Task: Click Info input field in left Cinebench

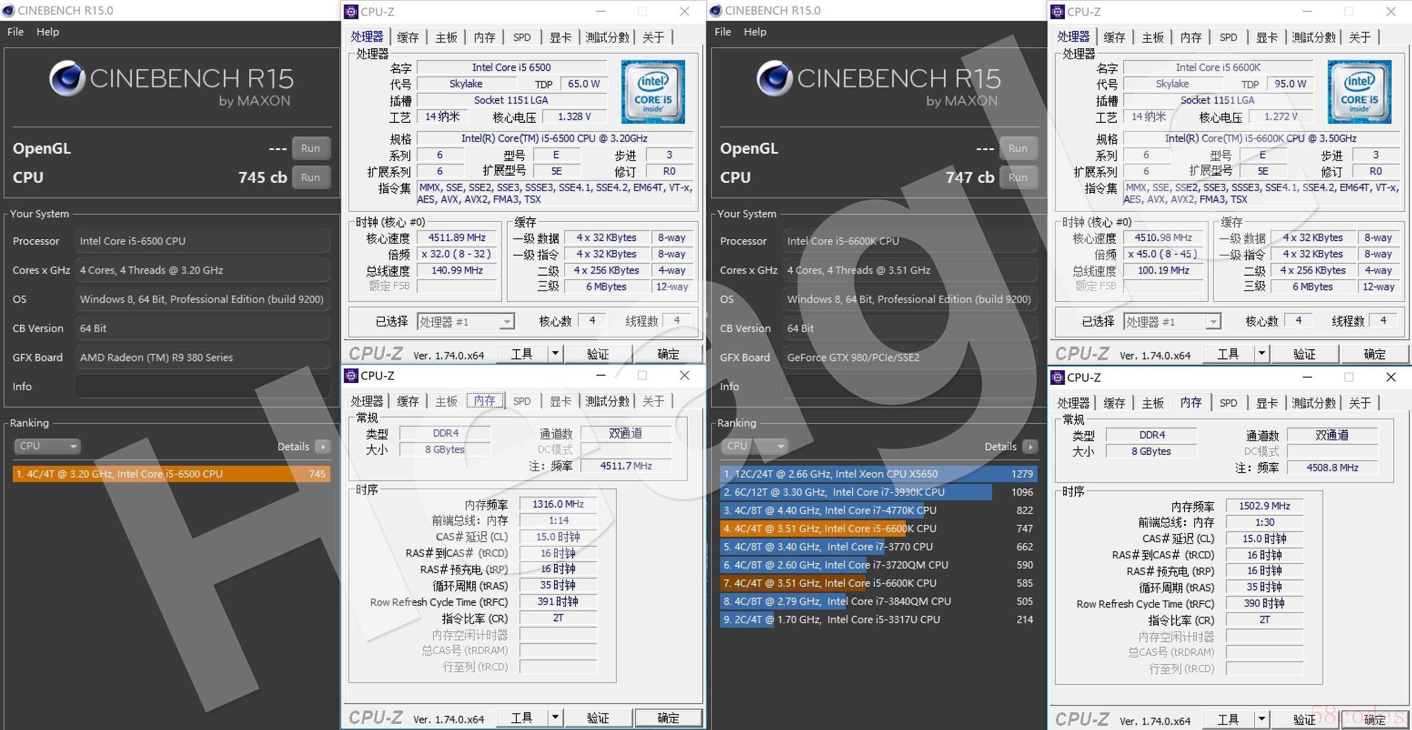Action: (x=202, y=386)
